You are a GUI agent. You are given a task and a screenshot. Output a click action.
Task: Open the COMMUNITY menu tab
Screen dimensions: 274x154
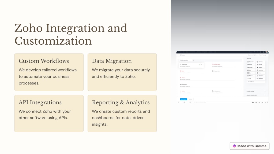point(205,52)
